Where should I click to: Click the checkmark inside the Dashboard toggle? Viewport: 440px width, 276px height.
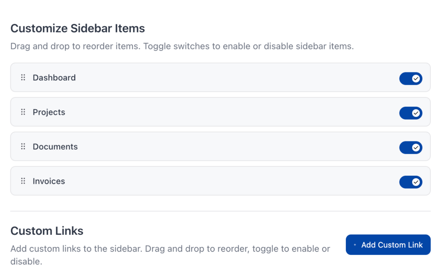[x=416, y=78]
